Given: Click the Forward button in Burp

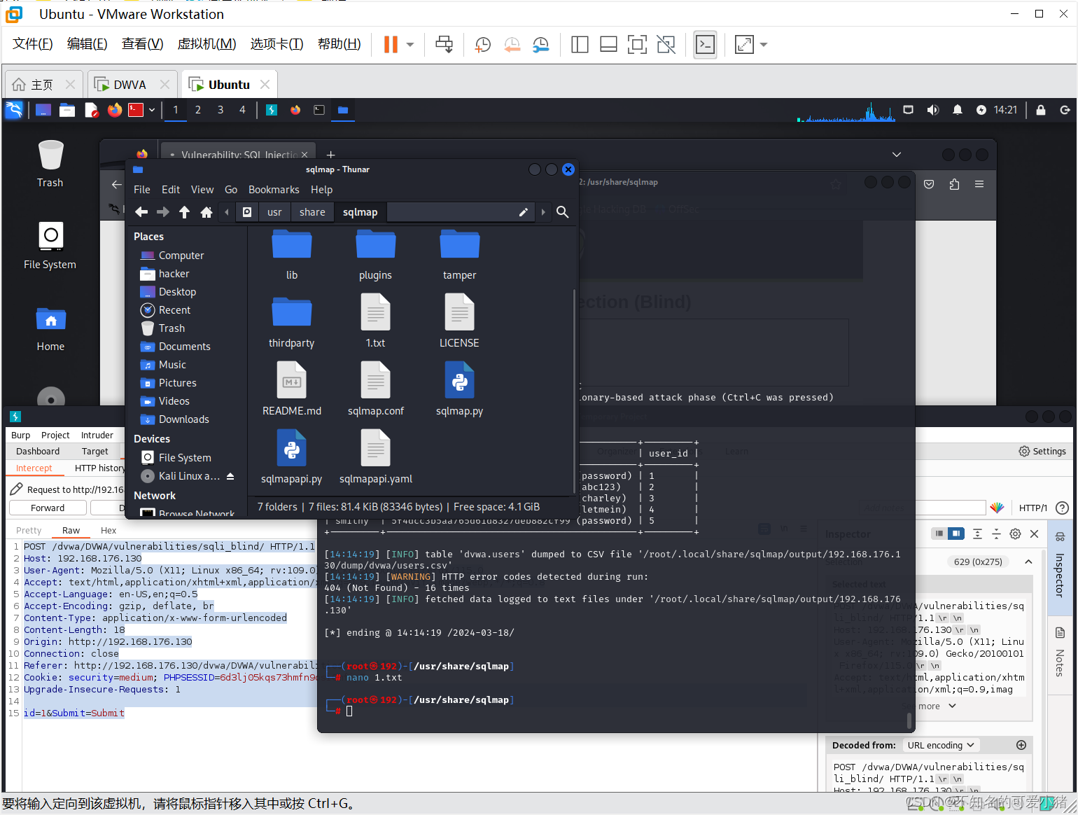Looking at the screenshot, I should [x=48, y=508].
